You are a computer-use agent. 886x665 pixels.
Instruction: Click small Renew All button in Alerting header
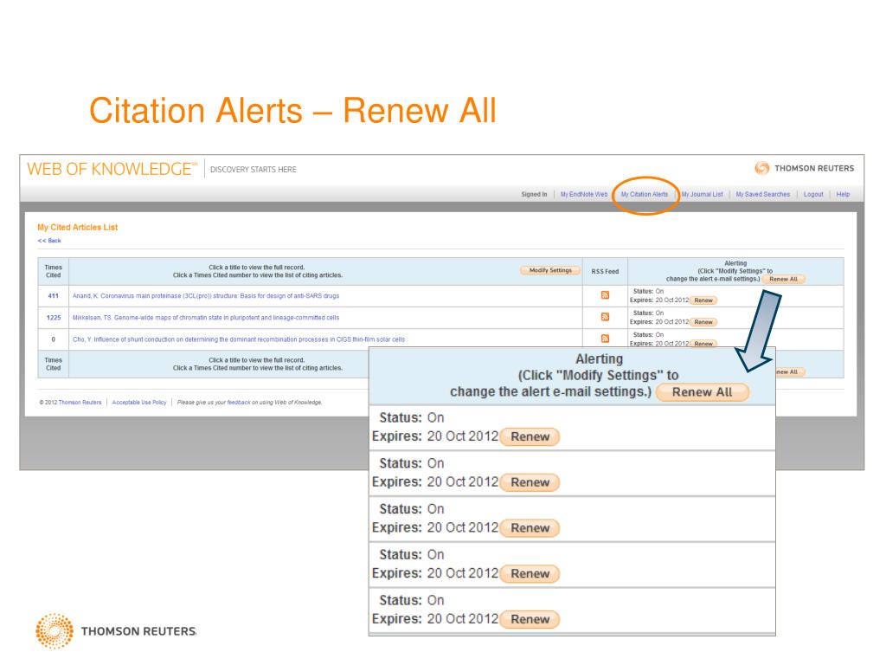click(783, 280)
